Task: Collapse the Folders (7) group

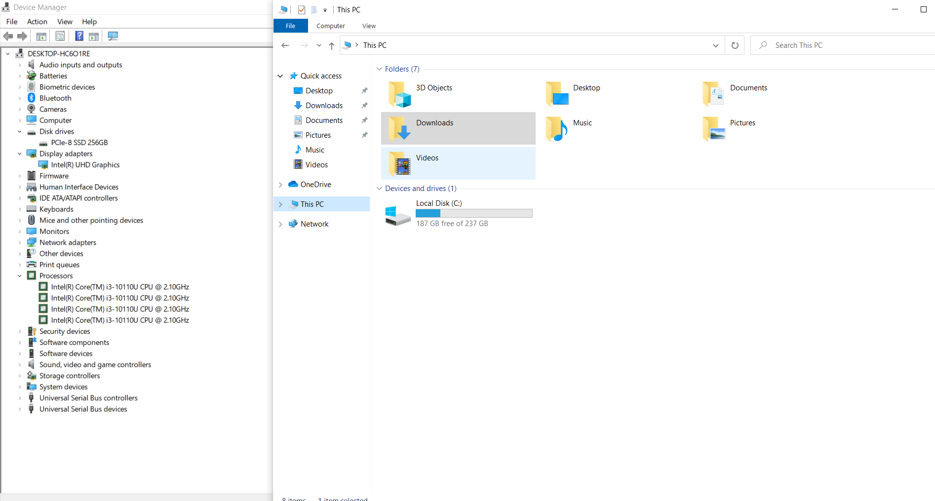Action: [x=379, y=69]
